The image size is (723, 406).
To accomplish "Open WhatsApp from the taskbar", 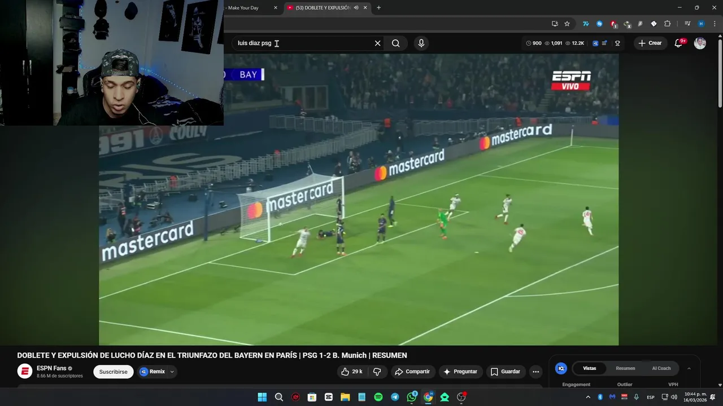I will pyautogui.click(x=412, y=397).
